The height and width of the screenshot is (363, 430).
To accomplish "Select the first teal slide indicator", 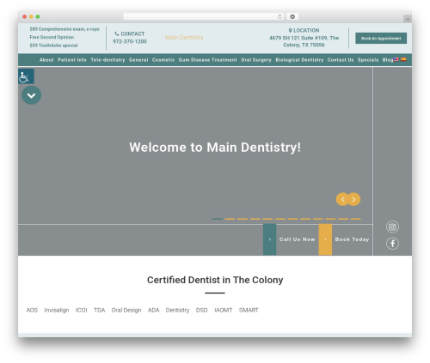I will 218,219.
